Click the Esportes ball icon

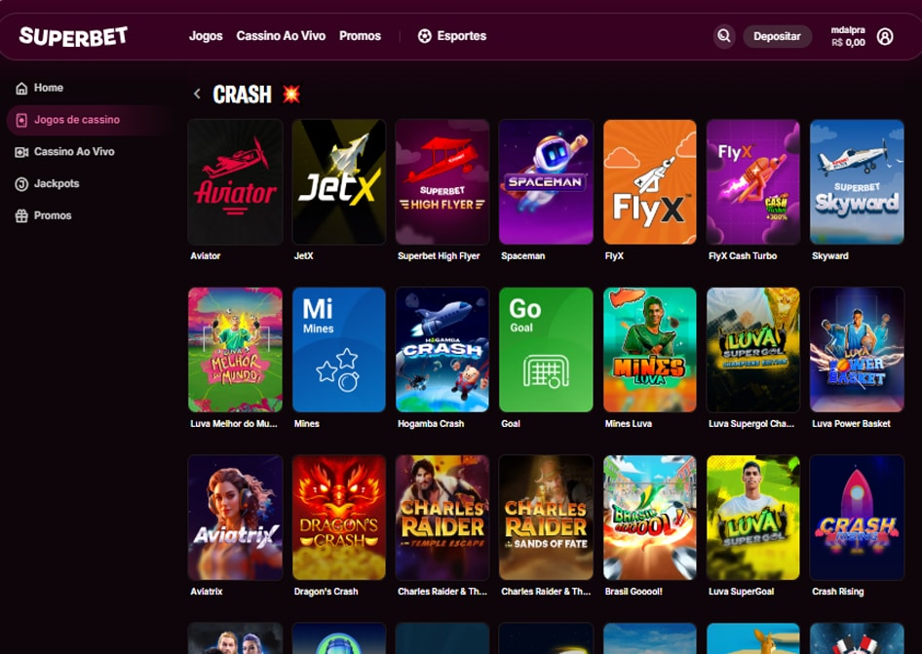(423, 36)
